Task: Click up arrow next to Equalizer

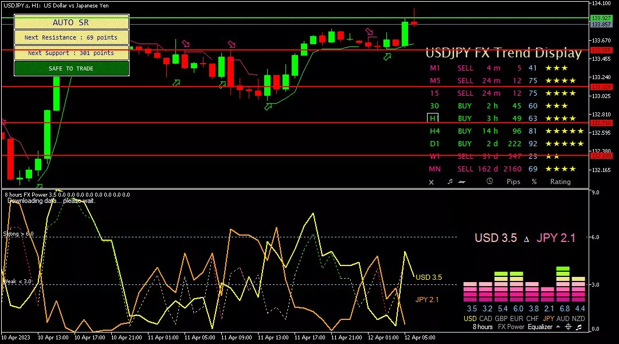Action: (558, 327)
